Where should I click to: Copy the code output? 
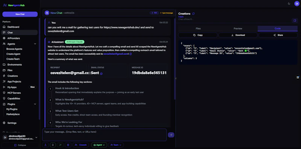tap(198, 35)
